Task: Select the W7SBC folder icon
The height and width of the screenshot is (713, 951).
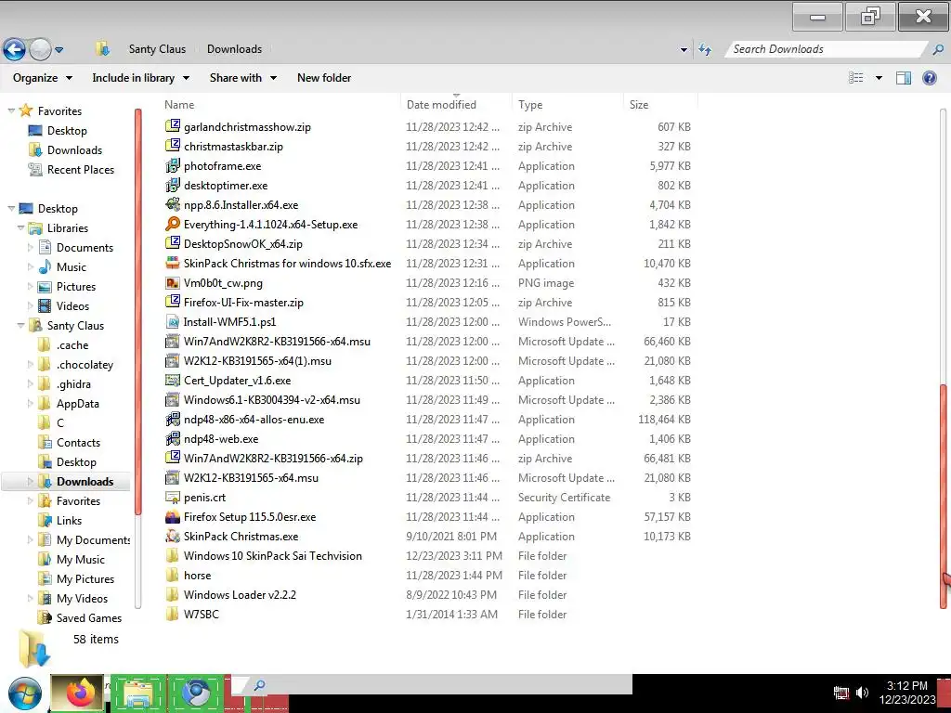Action: [173, 614]
